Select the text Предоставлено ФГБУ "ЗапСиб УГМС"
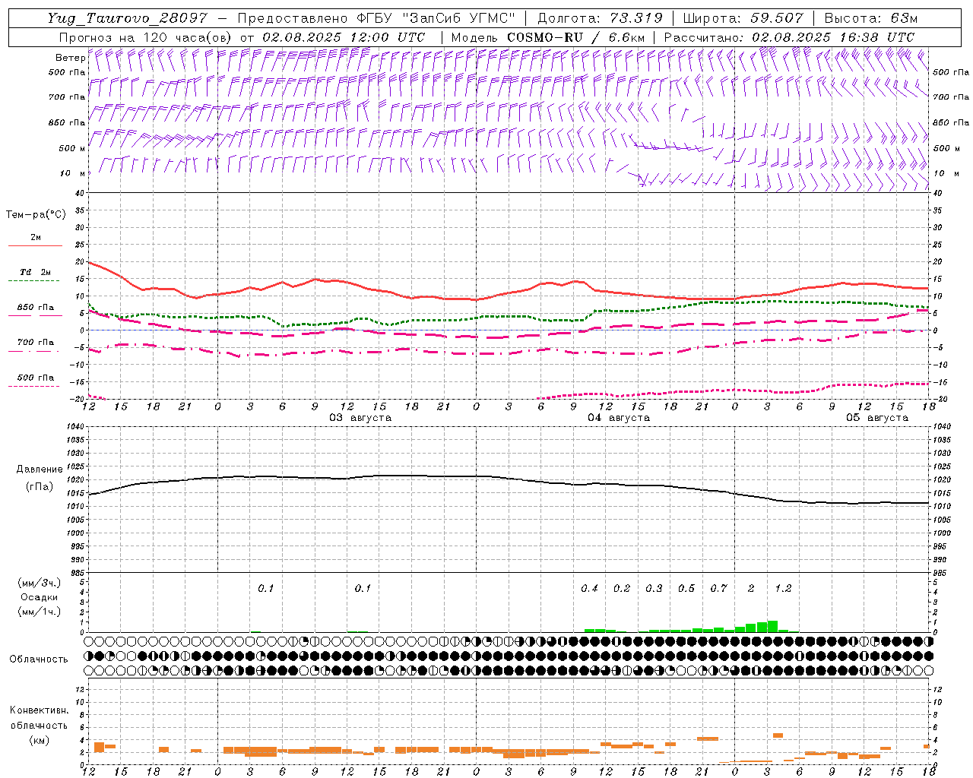Screen dimensions: 973x778 [x=376, y=18]
